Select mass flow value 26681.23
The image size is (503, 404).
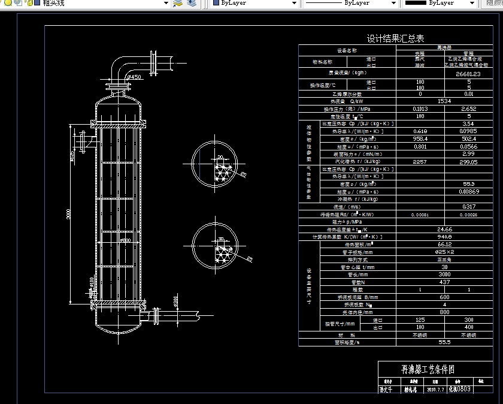tap(468, 74)
